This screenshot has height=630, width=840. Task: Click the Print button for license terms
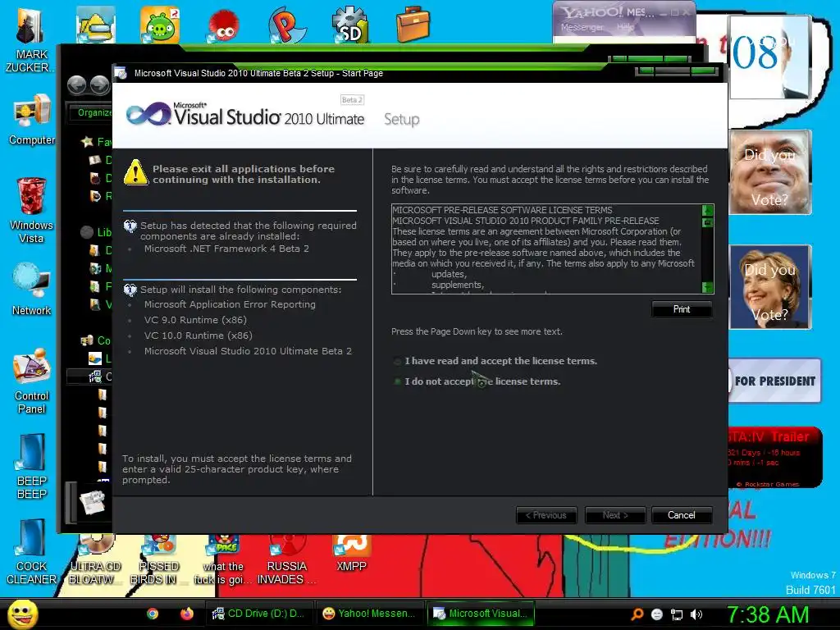[682, 309]
